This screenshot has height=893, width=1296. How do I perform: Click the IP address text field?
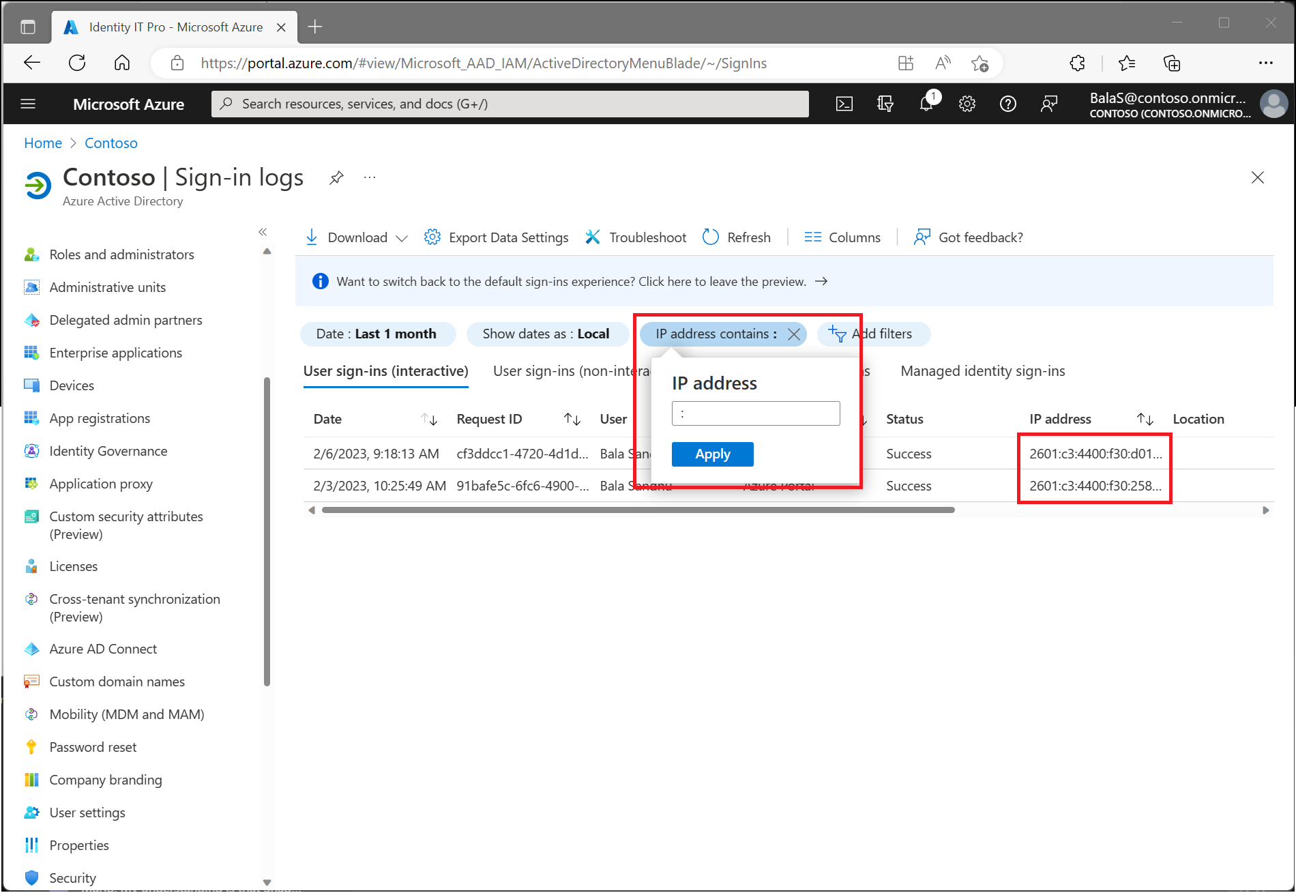tap(756, 413)
